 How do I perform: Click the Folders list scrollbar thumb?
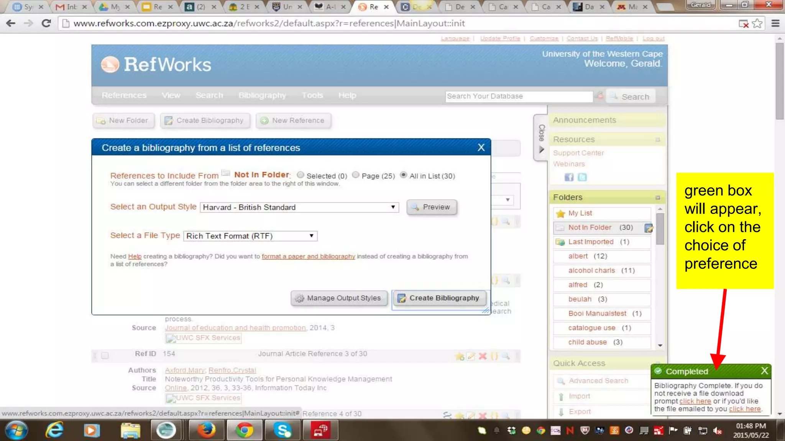(660, 229)
